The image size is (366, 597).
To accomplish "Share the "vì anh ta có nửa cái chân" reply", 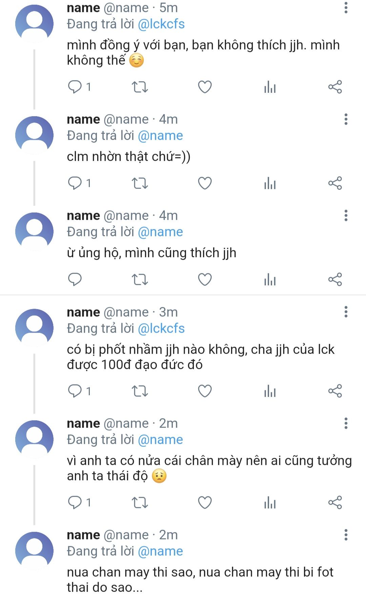I will click(x=335, y=502).
